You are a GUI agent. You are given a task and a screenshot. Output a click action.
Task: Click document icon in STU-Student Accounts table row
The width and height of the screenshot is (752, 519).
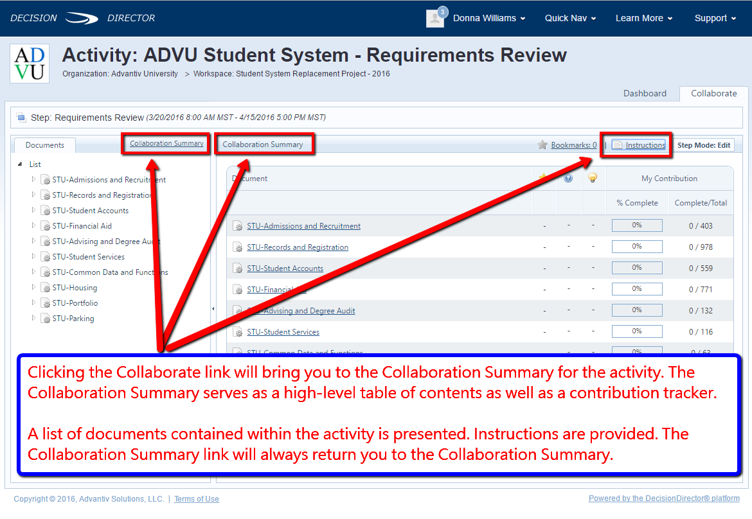238,268
